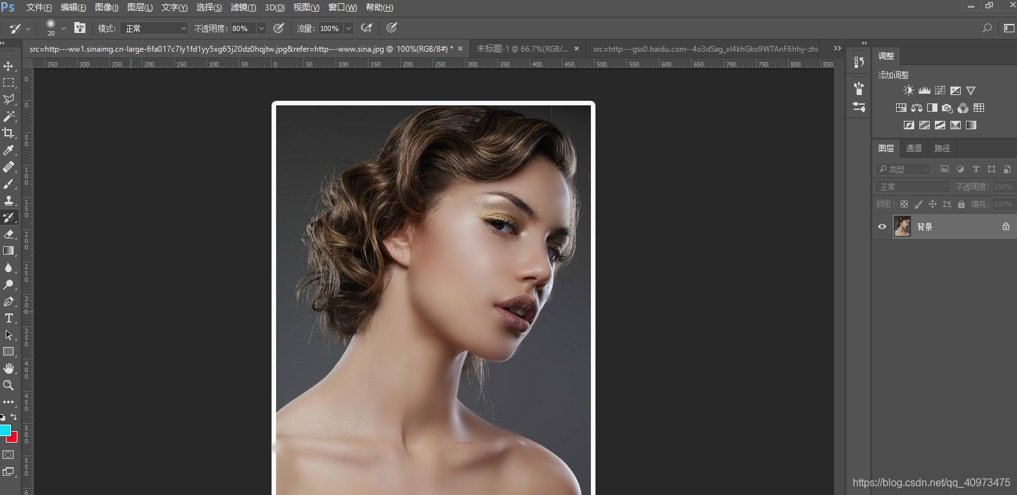1017x495 pixels.
Task: Select the Hand tool
Action: click(x=8, y=368)
